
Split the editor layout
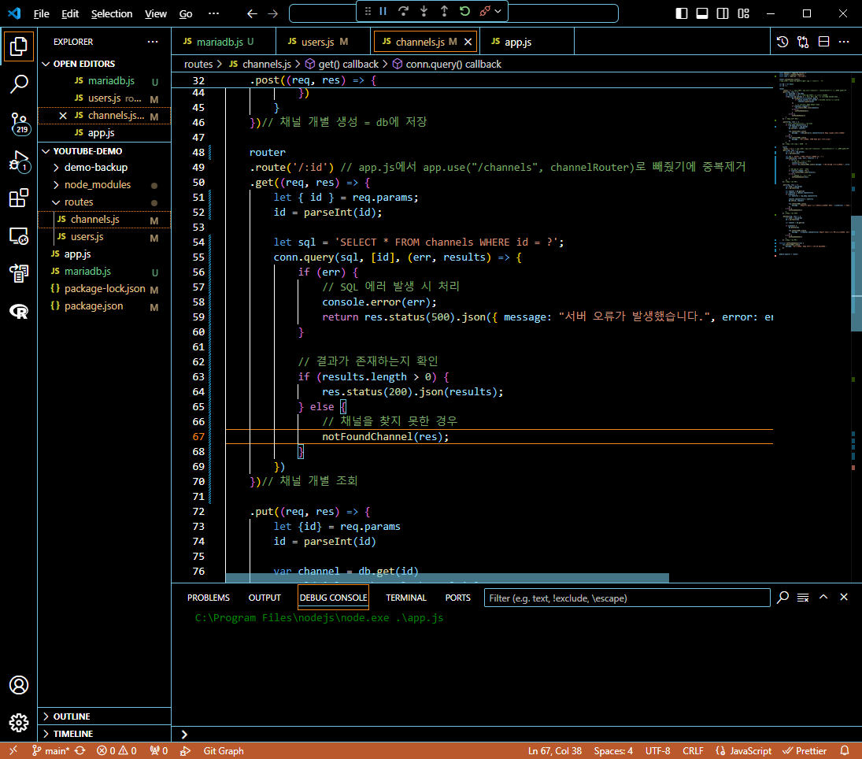(x=823, y=42)
